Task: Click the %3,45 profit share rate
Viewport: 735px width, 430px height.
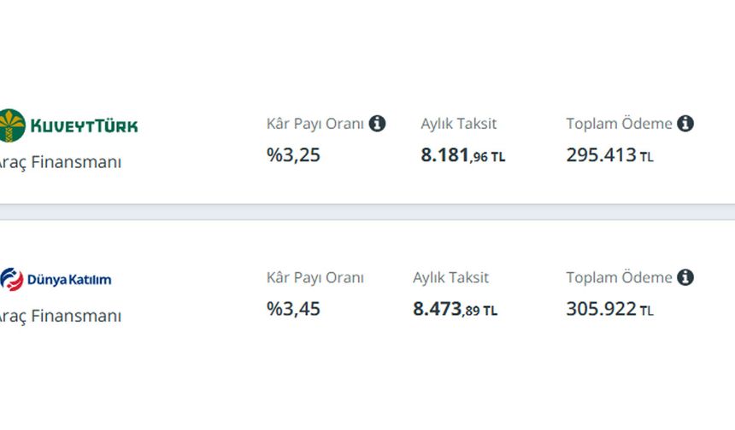Action: tap(293, 309)
